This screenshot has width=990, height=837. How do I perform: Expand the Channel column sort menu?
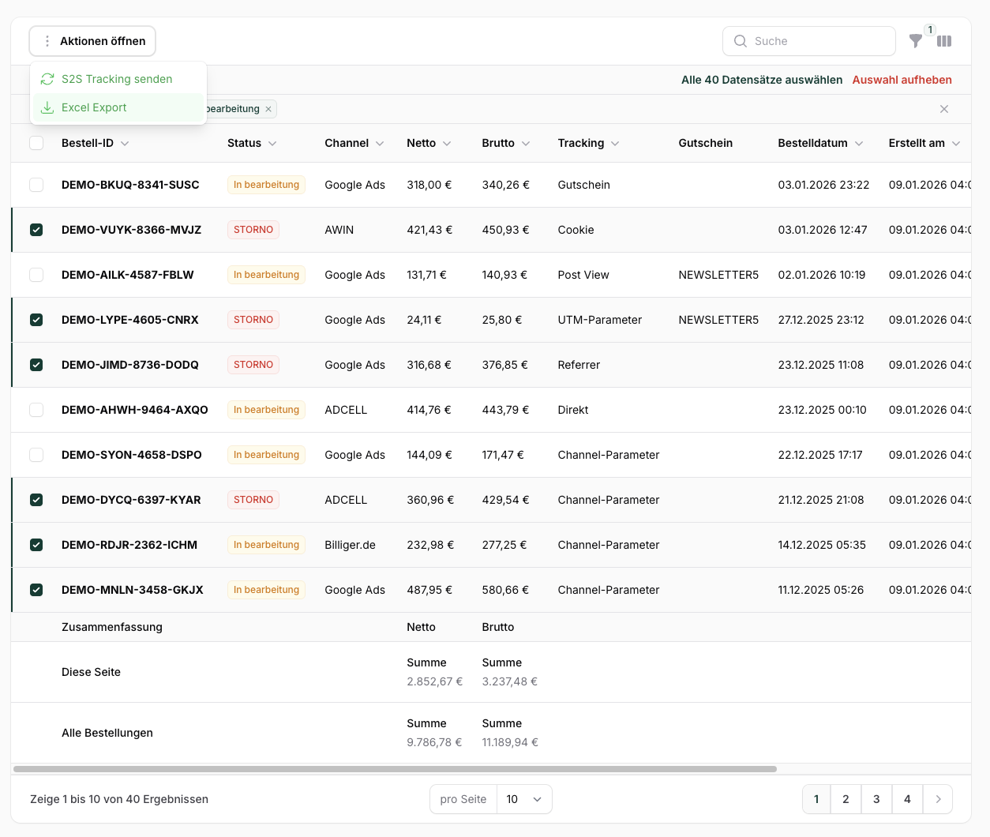(x=380, y=144)
